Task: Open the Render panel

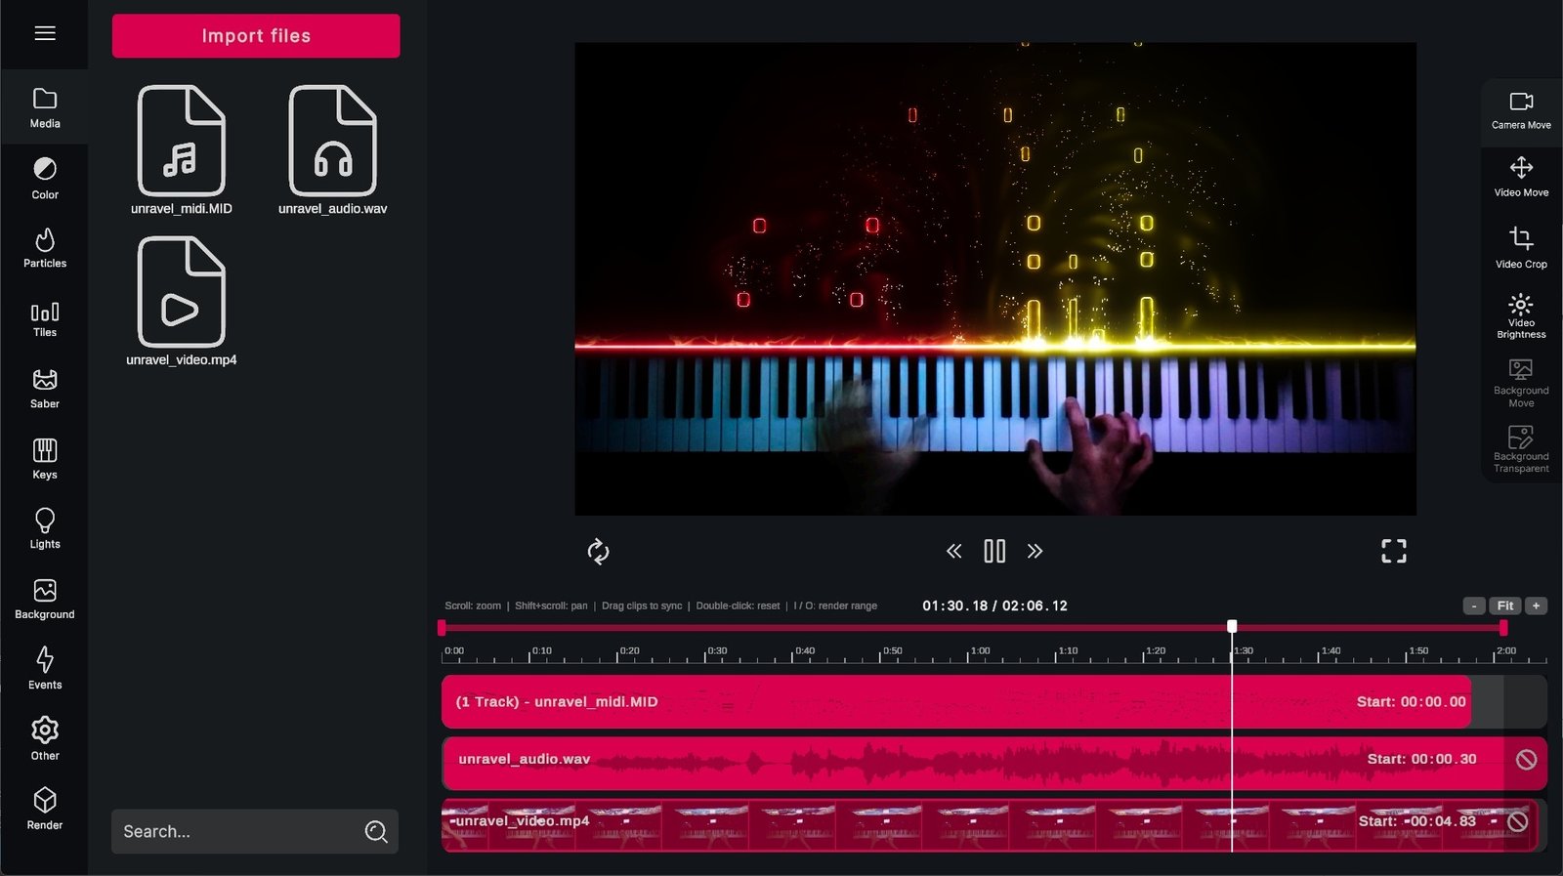Action: (45, 810)
